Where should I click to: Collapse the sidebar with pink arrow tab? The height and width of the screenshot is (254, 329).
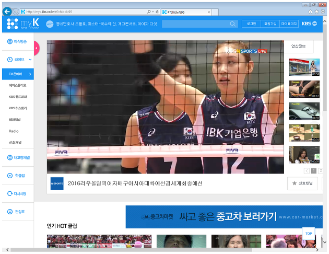[x=37, y=48]
